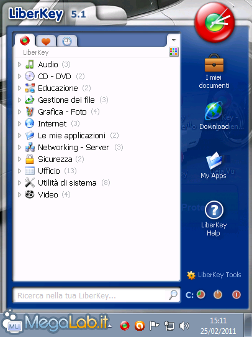Expand the CD - DVD category

pyautogui.click(x=19, y=76)
